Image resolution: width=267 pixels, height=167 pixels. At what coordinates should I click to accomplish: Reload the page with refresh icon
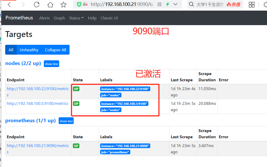37,5
